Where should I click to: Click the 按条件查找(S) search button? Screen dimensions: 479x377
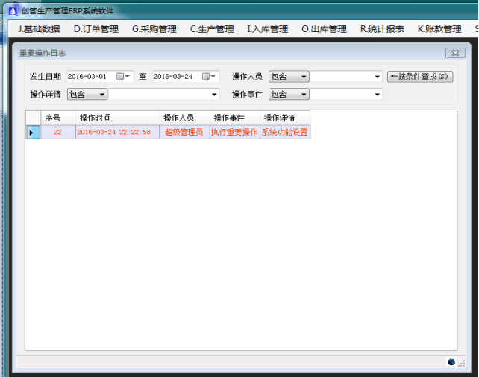tap(420, 77)
